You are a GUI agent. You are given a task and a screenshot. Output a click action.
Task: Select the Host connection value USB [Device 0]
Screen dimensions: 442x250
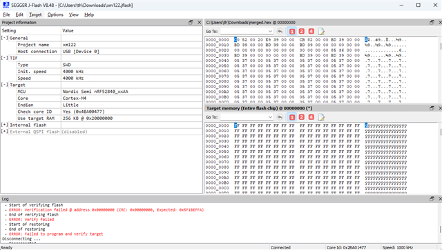point(81,52)
